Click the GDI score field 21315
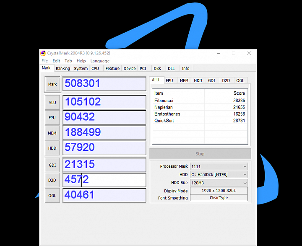This screenshot has height=246, width=302. (104, 165)
